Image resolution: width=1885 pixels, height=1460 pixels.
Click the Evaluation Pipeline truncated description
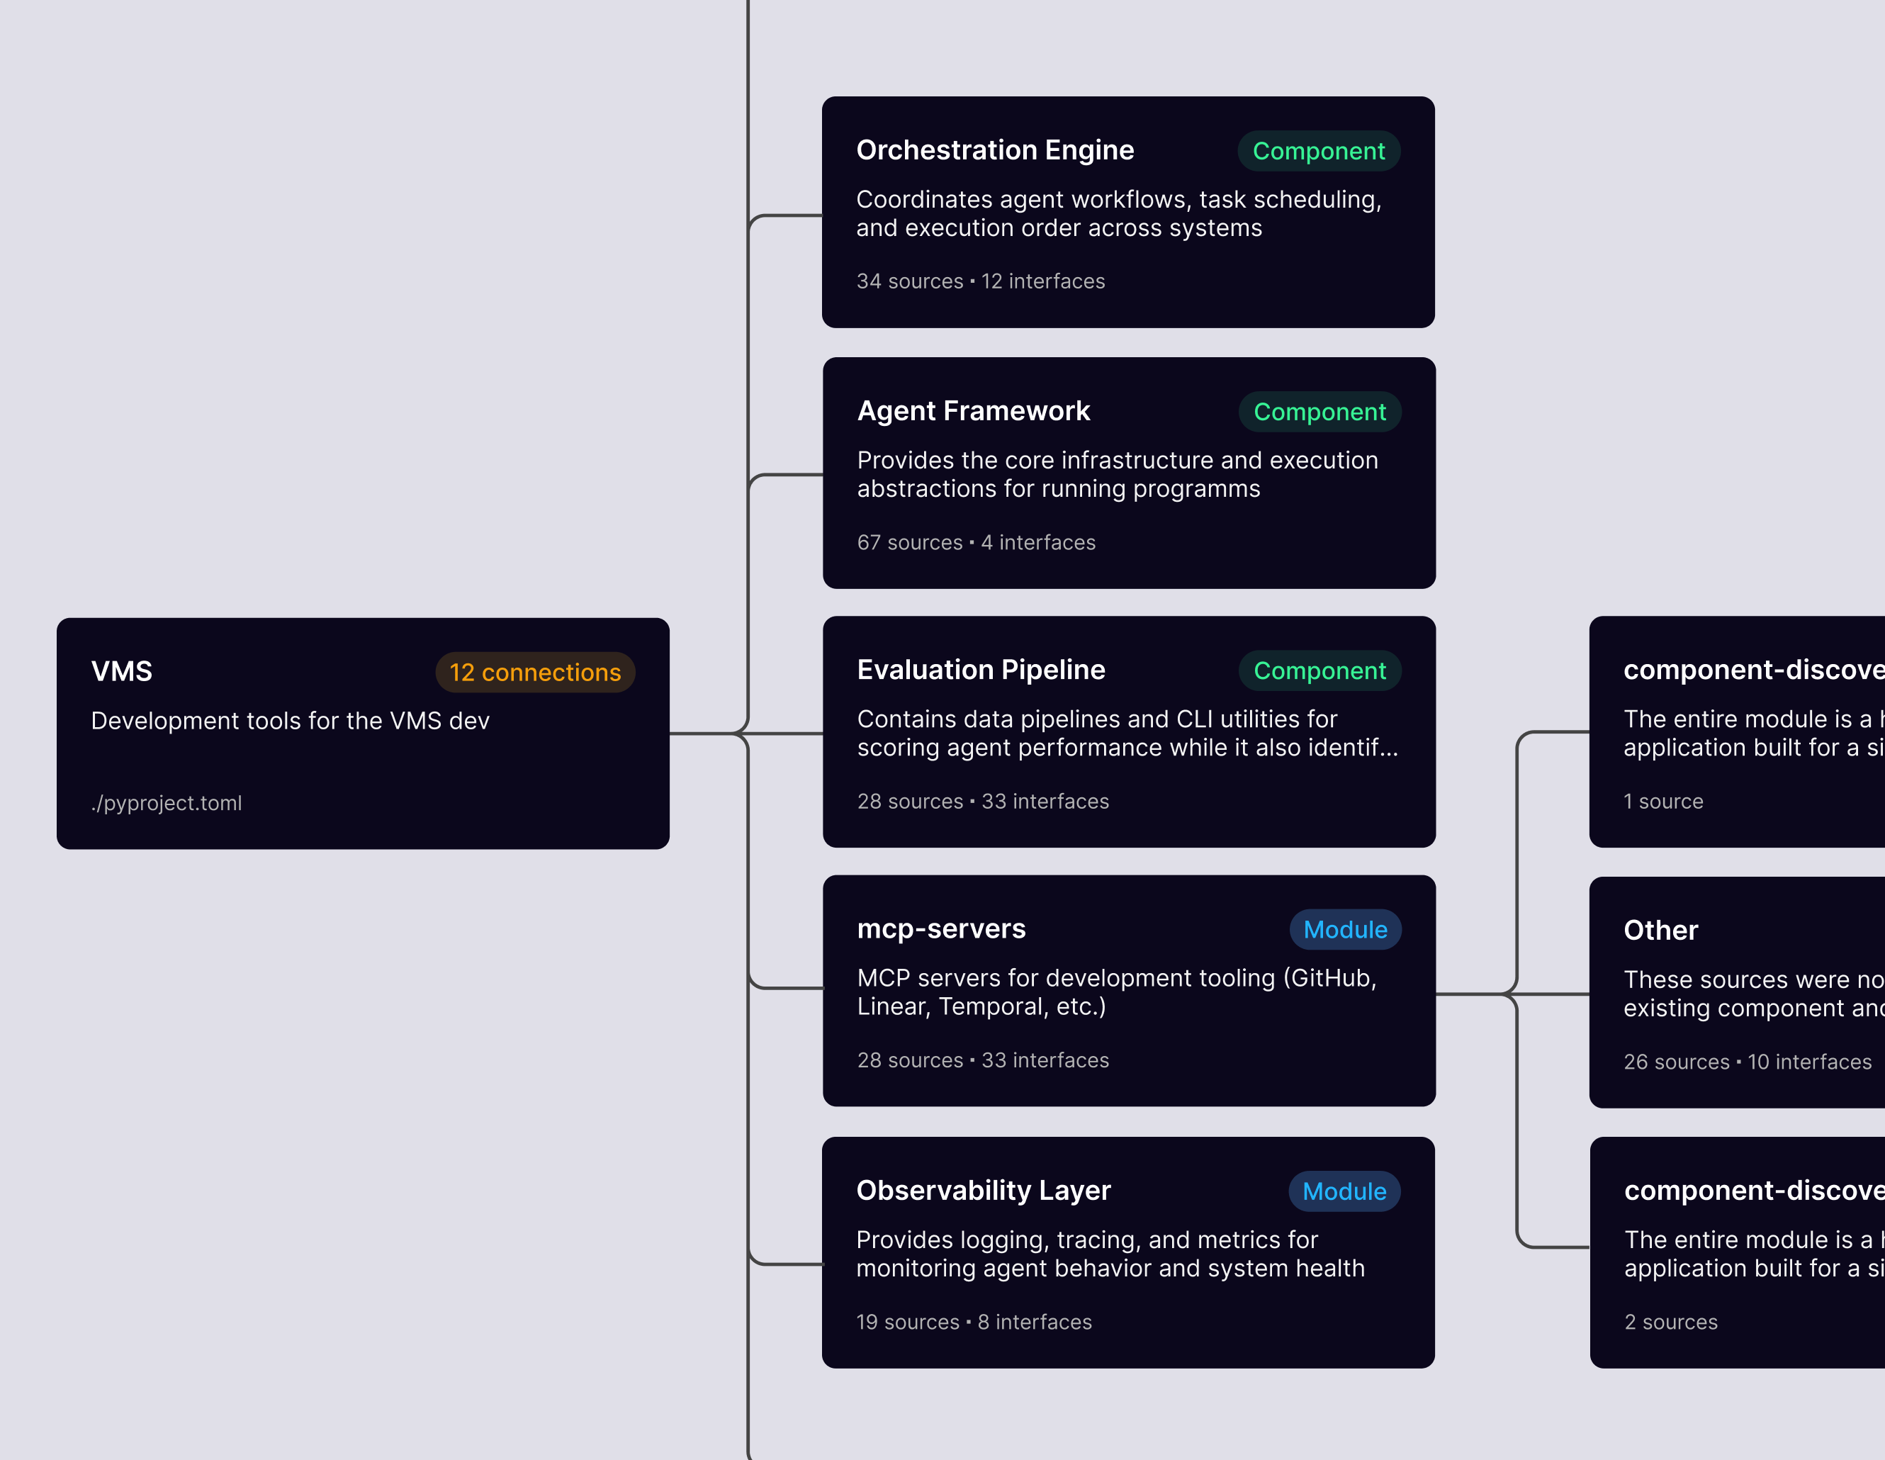pyautogui.click(x=1127, y=733)
